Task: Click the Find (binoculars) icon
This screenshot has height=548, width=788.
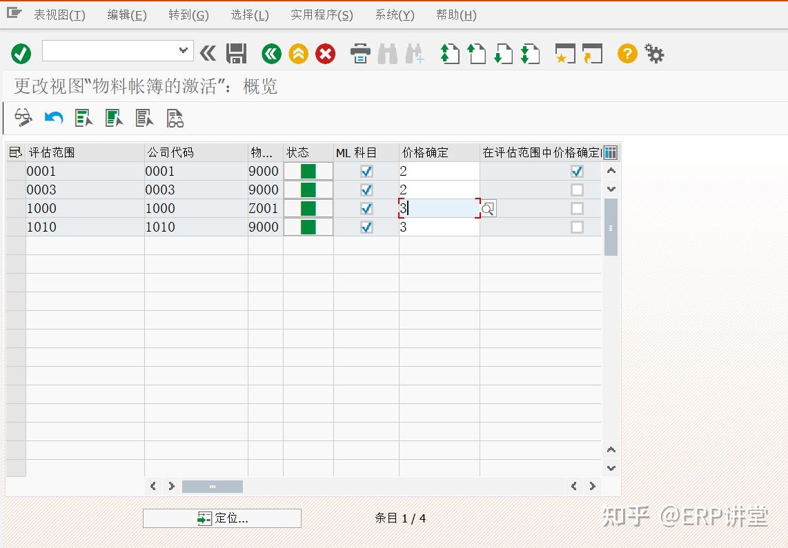Action: [x=387, y=53]
